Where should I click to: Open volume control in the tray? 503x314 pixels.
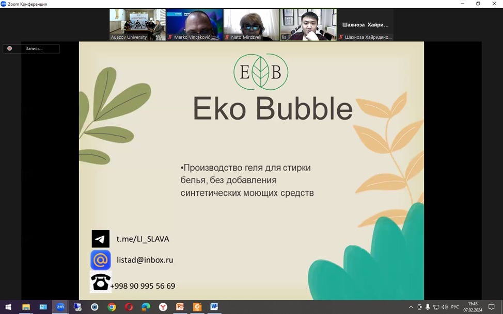coord(445,307)
